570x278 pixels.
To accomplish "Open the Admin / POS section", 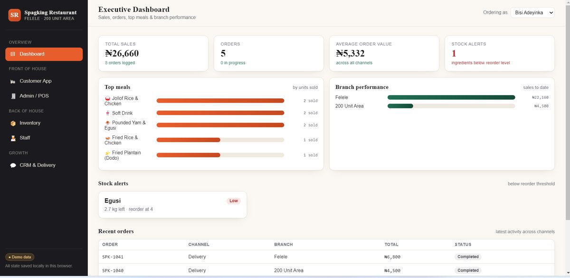I will pos(44,96).
